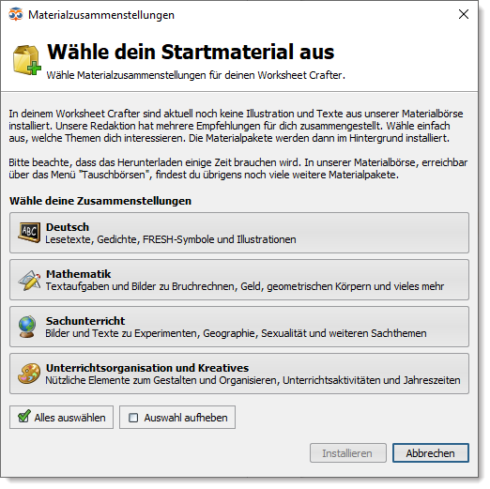Toggle the Sachunterricht Zusammenstellung
The height and width of the screenshot is (489, 490).
239,327
